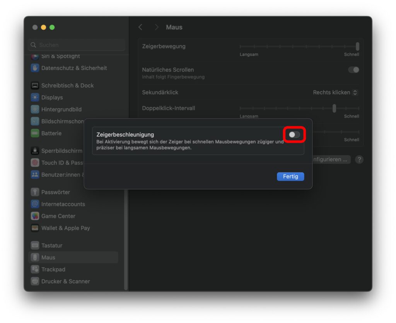Viewport: 396px width, 323px height.
Task: Click the Suchen search field
Action: click(76, 44)
